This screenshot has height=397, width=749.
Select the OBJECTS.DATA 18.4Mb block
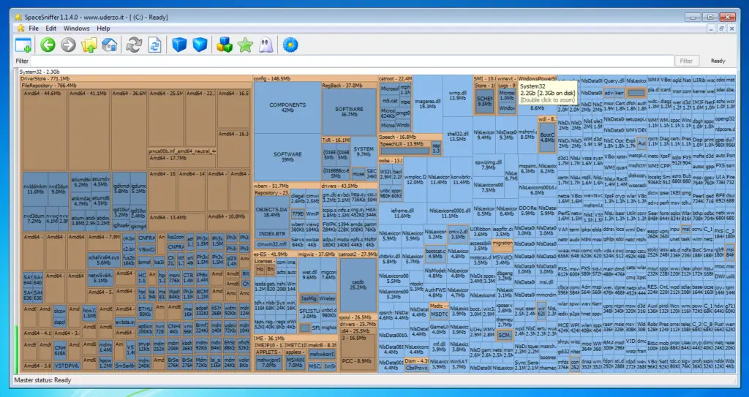tap(272, 212)
